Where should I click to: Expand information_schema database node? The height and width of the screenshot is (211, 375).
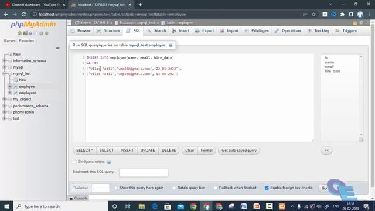click(4, 61)
